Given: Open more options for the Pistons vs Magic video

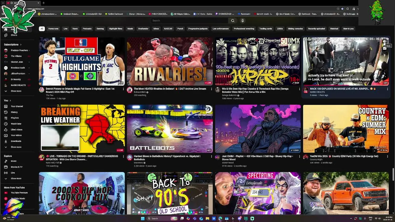Looking at the screenshot, I should pyautogui.click(x=123, y=89).
